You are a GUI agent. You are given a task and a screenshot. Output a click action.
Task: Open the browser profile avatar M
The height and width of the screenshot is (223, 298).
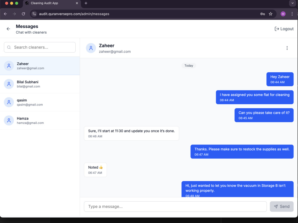[x=283, y=14]
